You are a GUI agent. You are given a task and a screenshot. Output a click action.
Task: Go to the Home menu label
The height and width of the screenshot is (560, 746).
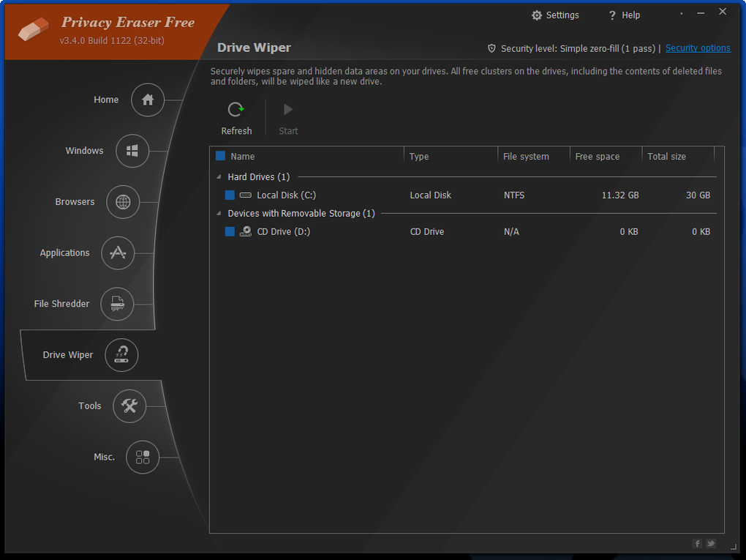pyautogui.click(x=106, y=100)
